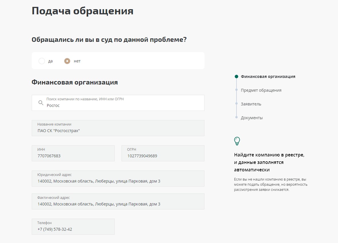Go to the Финансовая организация step label

coord(268,77)
